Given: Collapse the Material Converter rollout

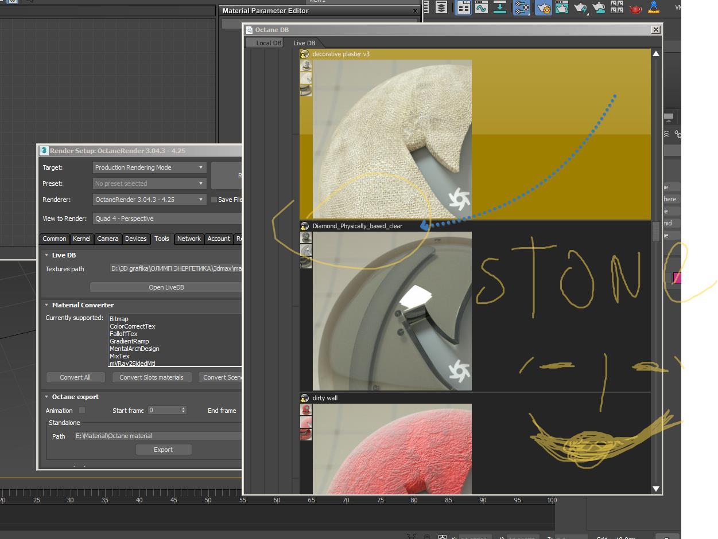Looking at the screenshot, I should click(x=46, y=305).
